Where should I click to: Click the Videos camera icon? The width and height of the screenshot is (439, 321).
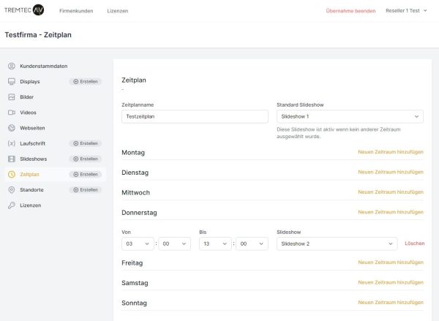(x=12, y=113)
